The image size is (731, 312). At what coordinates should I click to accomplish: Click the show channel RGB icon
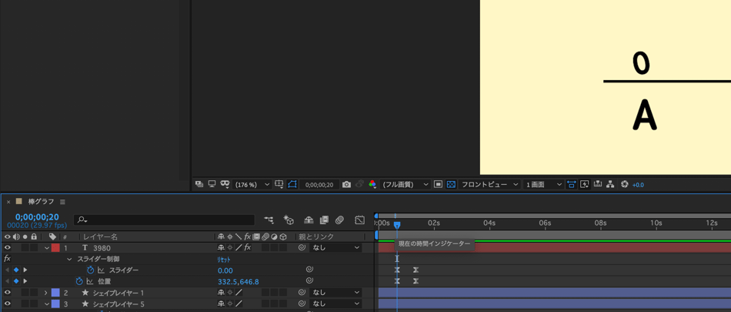372,185
